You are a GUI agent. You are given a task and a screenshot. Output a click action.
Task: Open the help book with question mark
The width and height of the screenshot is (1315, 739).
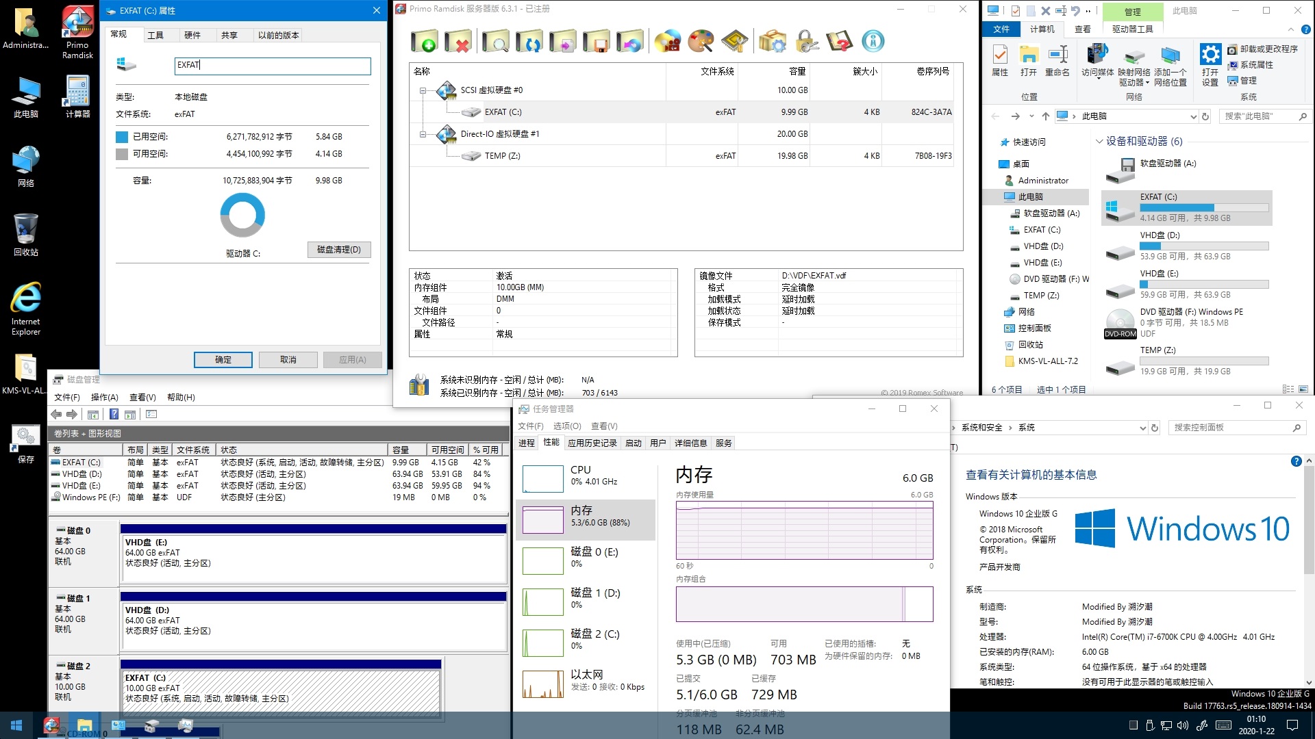(840, 41)
